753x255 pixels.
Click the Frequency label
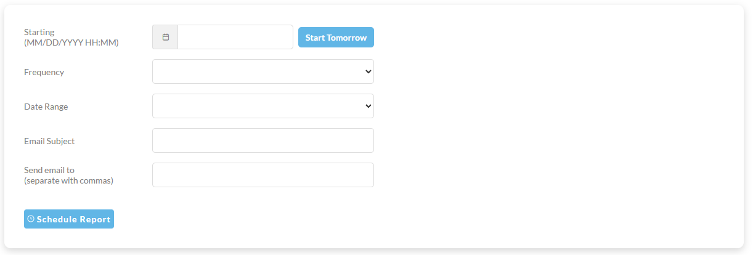[x=44, y=72]
